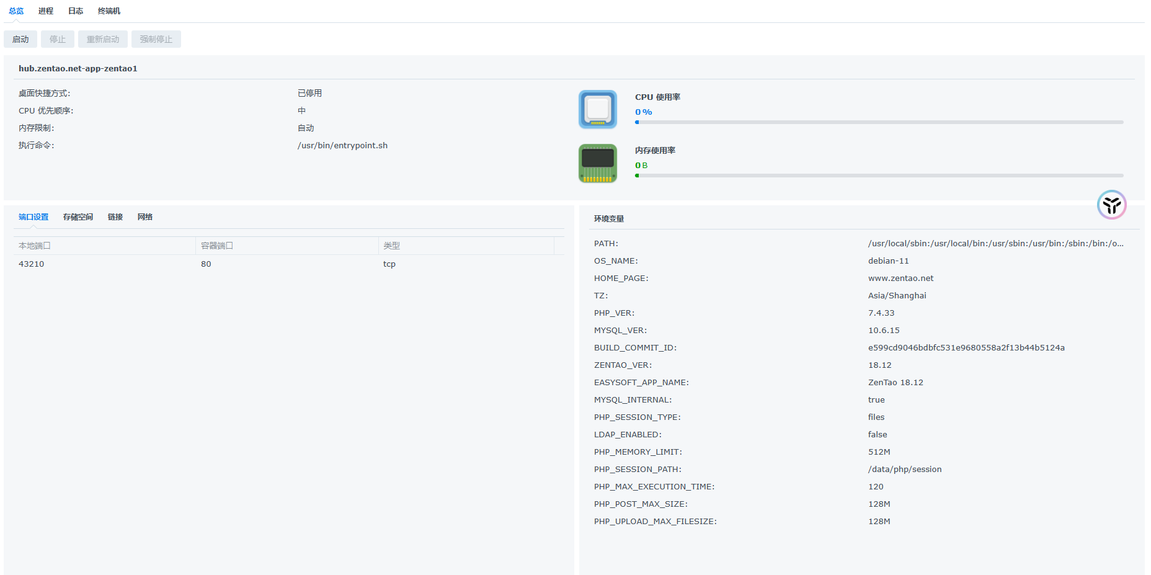
Task: Select the /data/php/session path value
Action: (x=905, y=469)
